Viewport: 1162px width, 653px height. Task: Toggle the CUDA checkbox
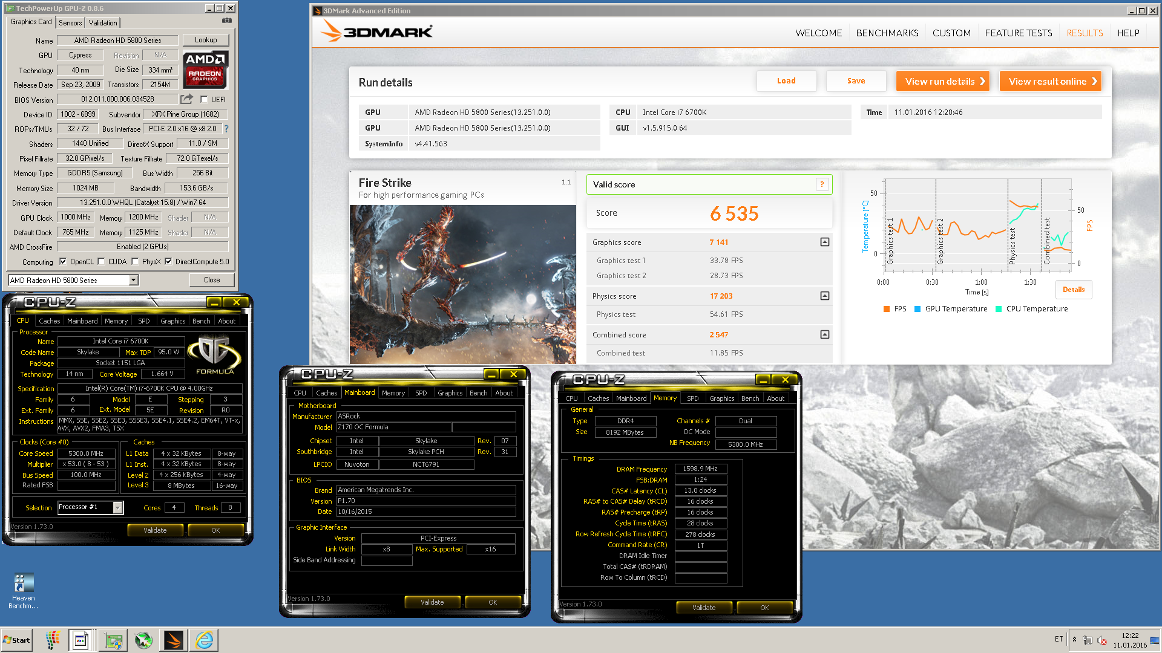click(101, 262)
